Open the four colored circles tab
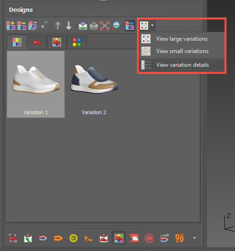Viewport: 235px width, 251px height. [77, 42]
